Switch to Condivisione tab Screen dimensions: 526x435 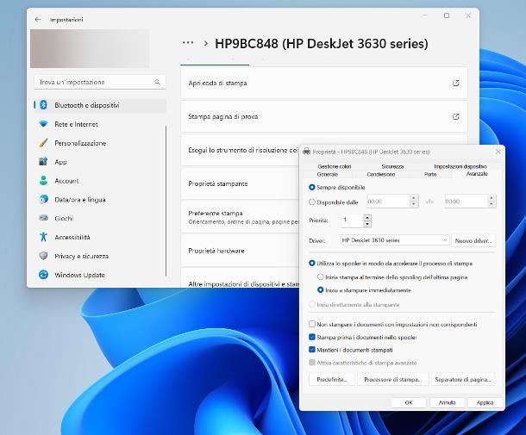(x=381, y=174)
